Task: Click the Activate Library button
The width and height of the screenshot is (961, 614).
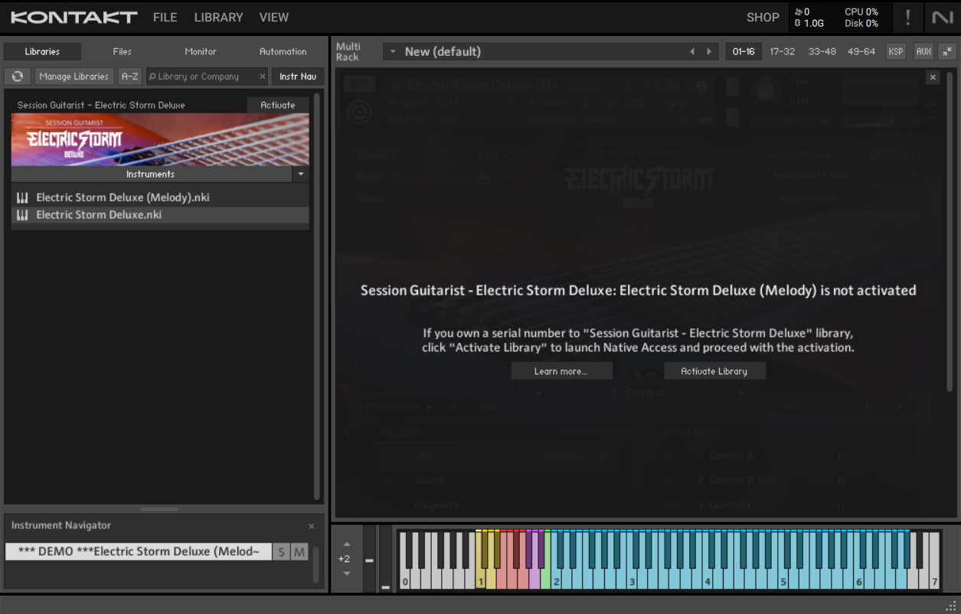Action: (714, 371)
